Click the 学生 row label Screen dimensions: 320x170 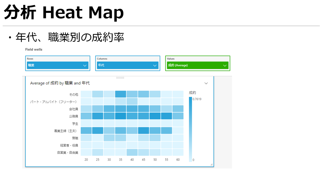point(75,124)
